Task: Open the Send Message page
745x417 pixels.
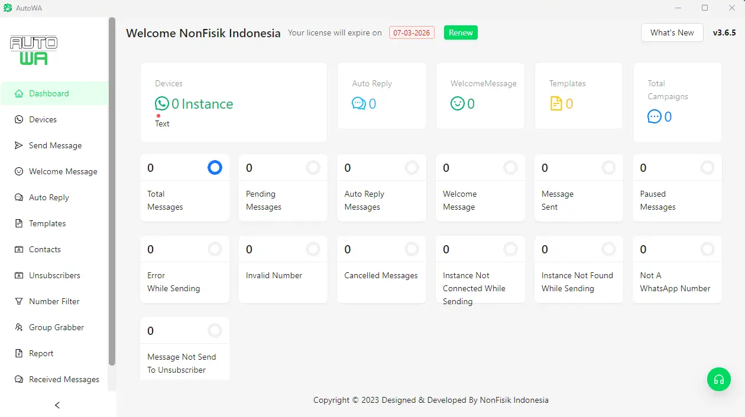Action: point(55,145)
